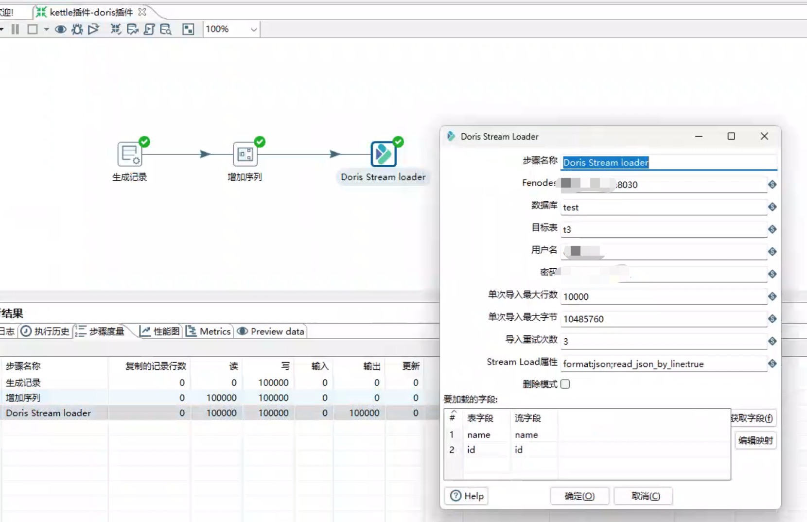The image size is (807, 522).
Task: Click the 获取字段 button
Action: [x=753, y=418]
